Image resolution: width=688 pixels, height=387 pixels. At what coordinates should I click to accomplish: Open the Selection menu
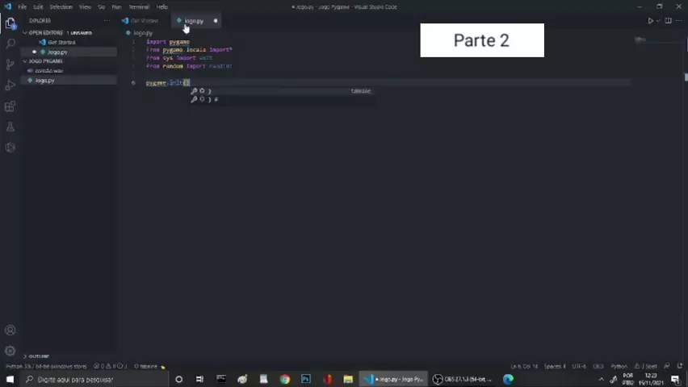tap(61, 7)
